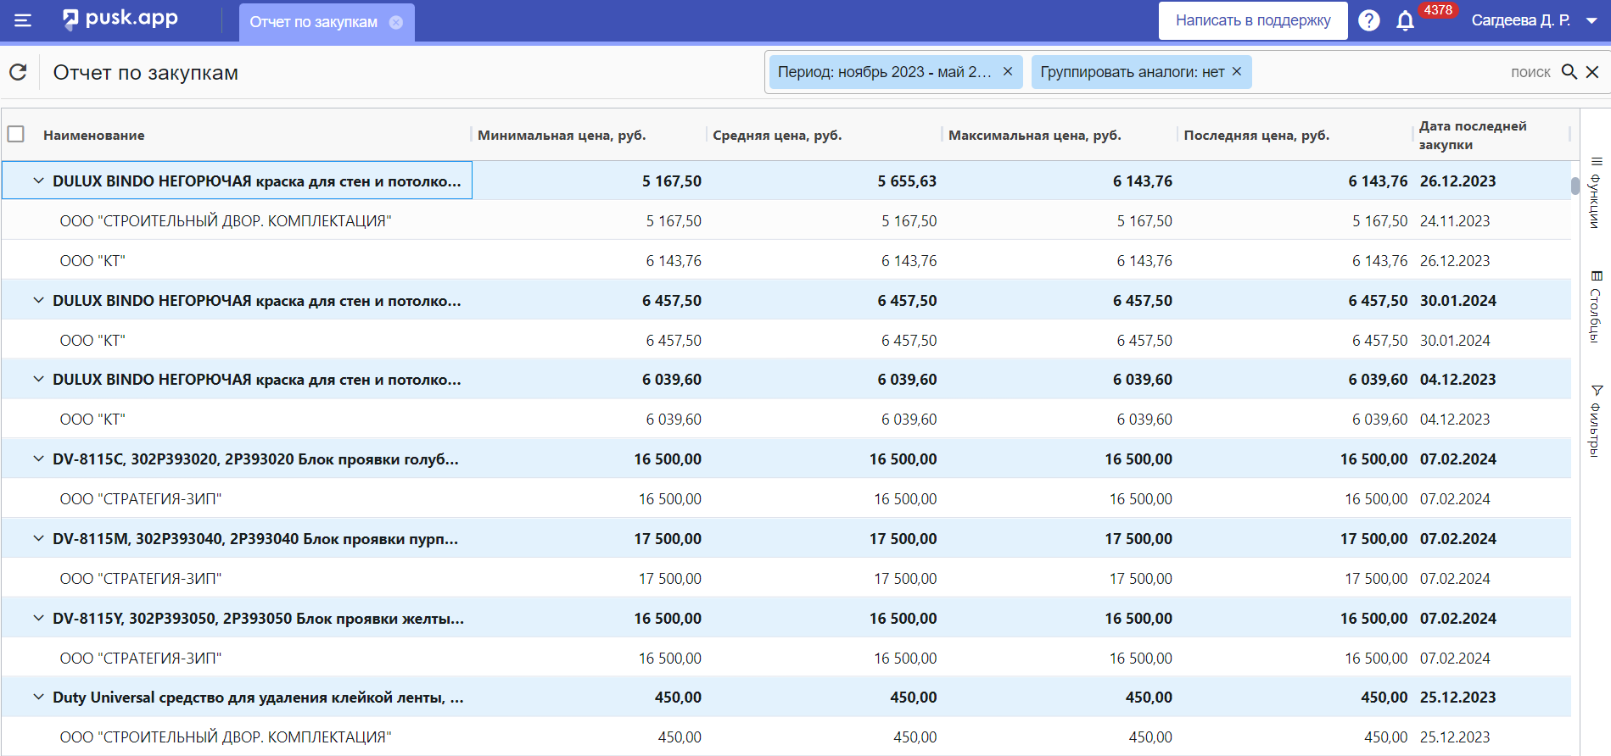Click the 4378 notifications badge
This screenshot has height=756, width=1611.
click(1438, 10)
